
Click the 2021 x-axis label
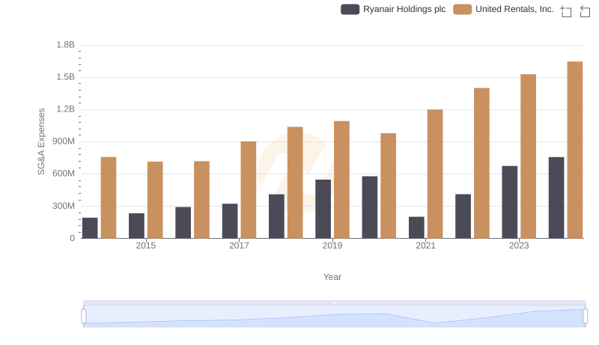click(x=425, y=245)
